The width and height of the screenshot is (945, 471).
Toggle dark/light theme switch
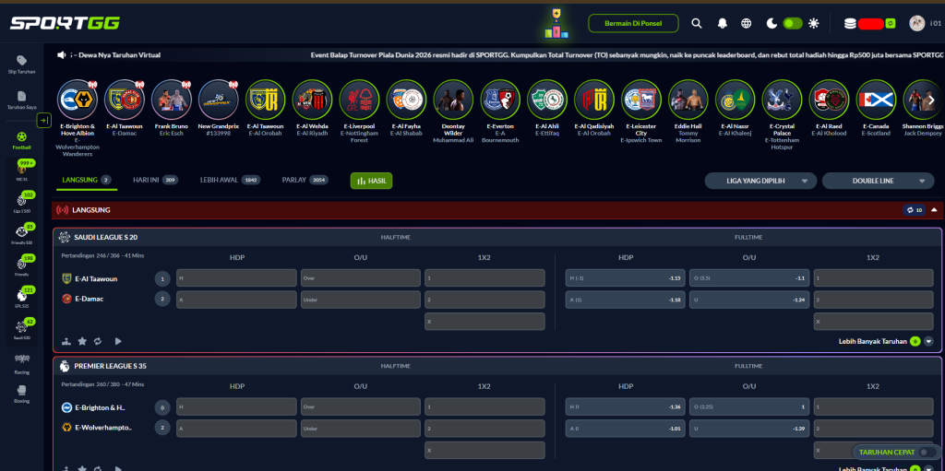pyautogui.click(x=792, y=23)
